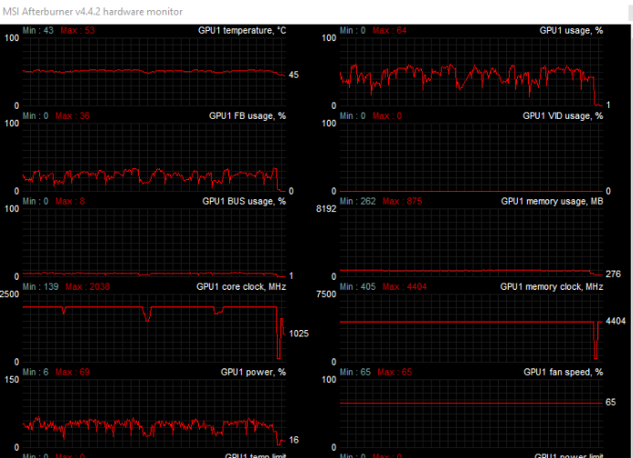Click the 150 axis value on power graph
The image size is (633, 458).
pos(12,379)
